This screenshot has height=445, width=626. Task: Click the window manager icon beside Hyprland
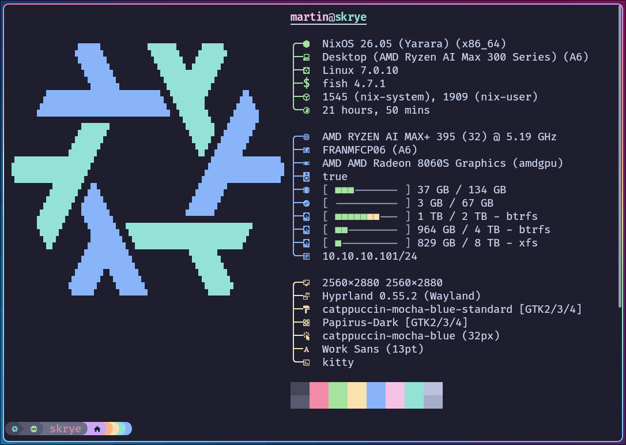point(306,296)
